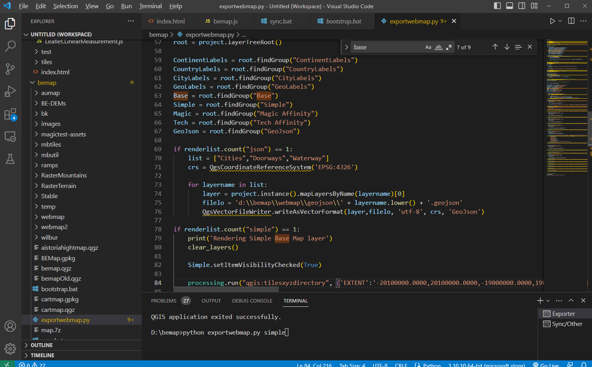Image resolution: width=592 pixels, height=367 pixels.
Task: Open the Search view icon
Action: point(10,46)
